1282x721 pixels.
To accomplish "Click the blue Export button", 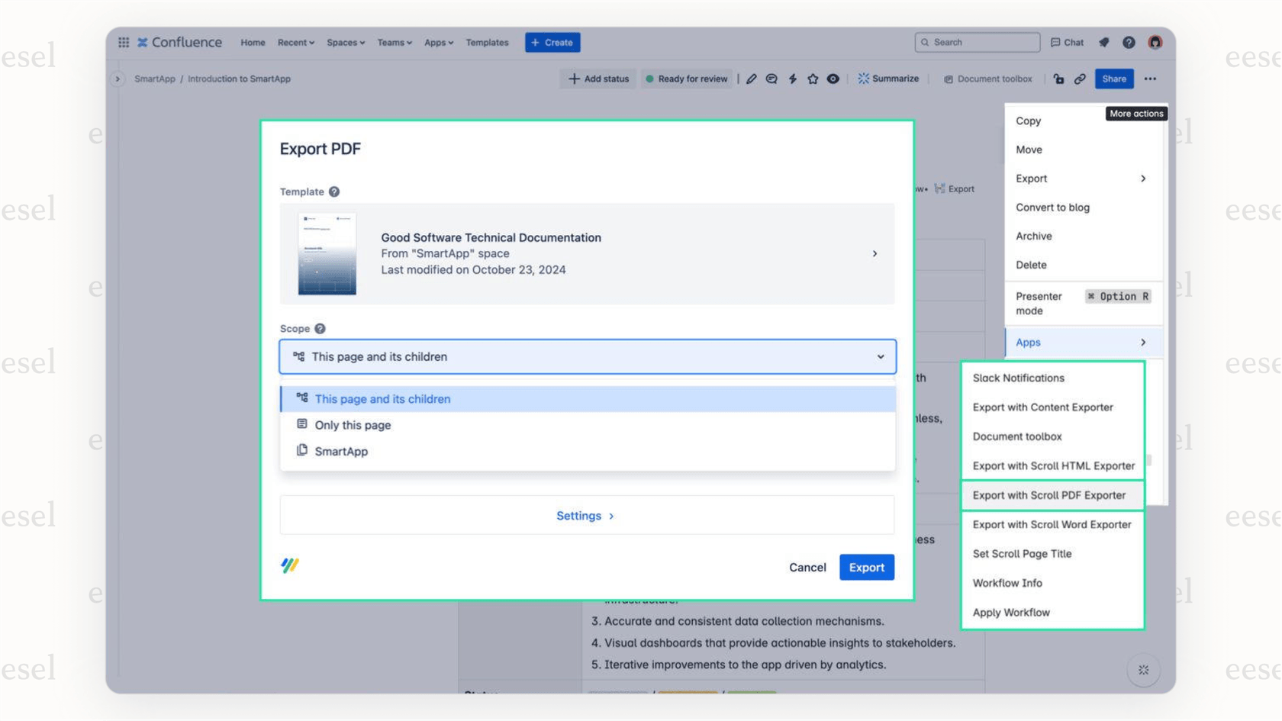I will (x=866, y=567).
